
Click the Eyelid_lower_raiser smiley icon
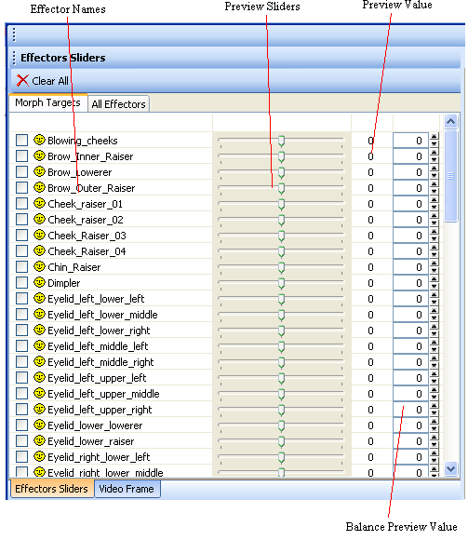pyautogui.click(x=40, y=440)
